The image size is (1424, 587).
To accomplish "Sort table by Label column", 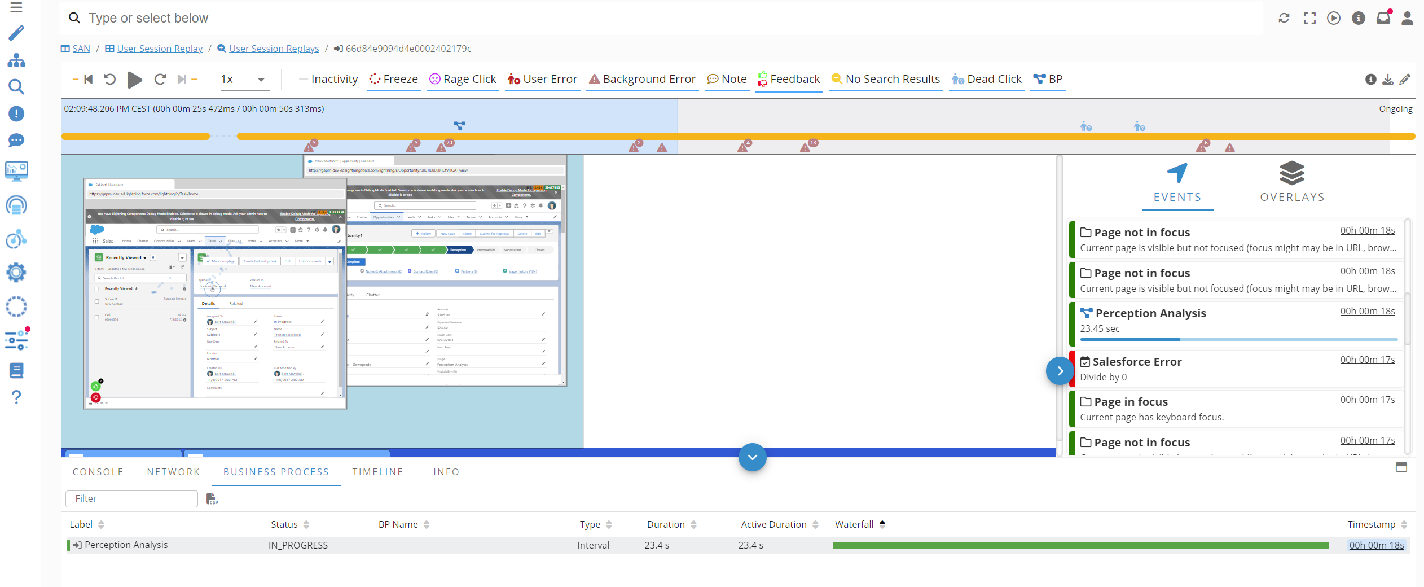I will [87, 524].
